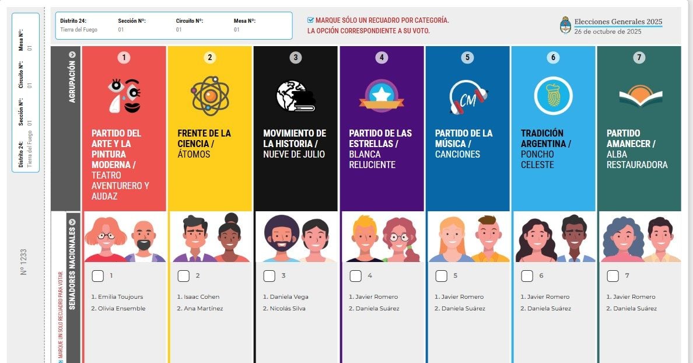693x363 pixels.
Task: Expand the Senadores Nacionales row arrow
Action: point(72,222)
